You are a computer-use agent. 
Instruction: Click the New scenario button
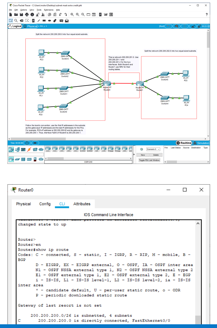[143, 155]
